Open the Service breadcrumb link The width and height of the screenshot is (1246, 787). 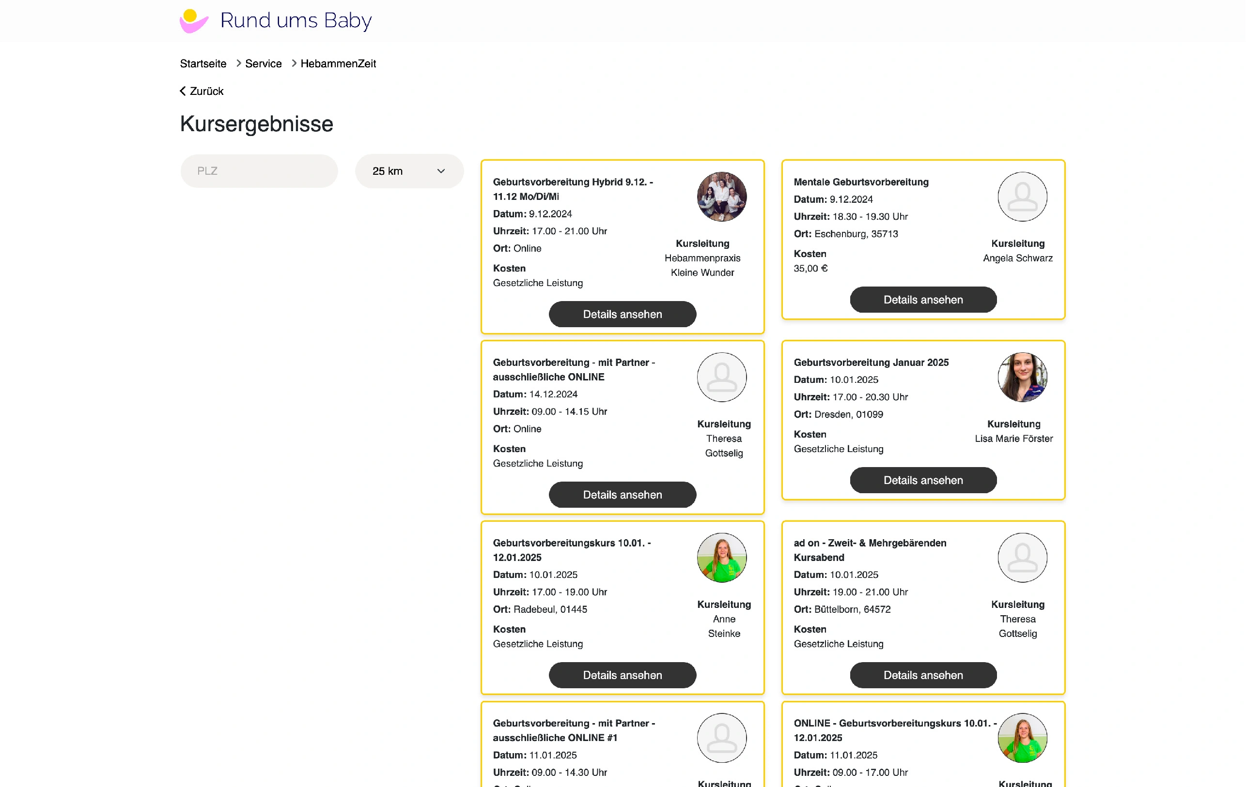[264, 63]
